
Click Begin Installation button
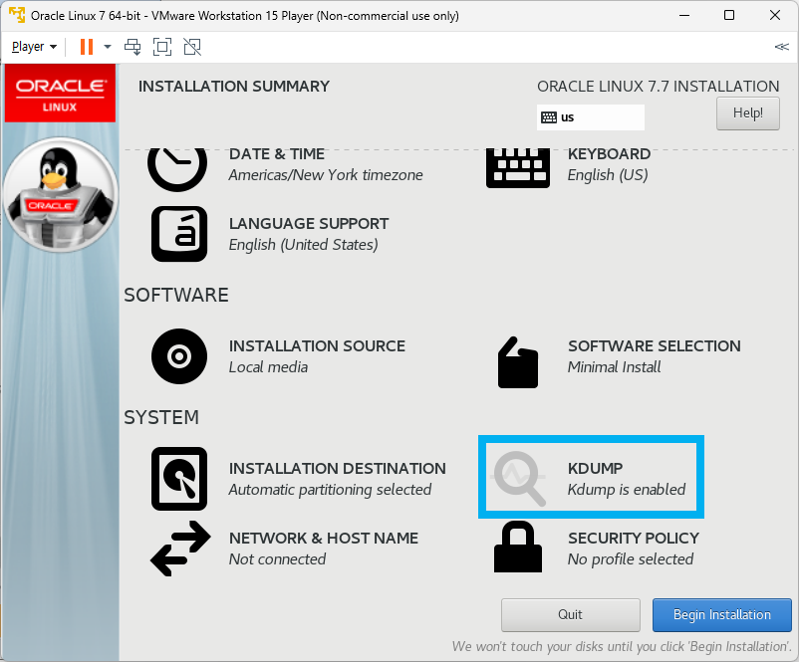click(x=721, y=614)
